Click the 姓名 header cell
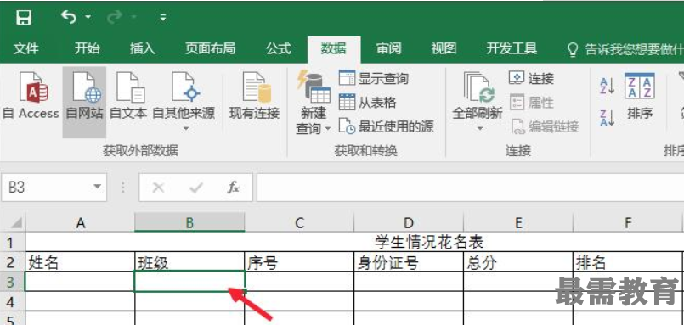 [x=80, y=262]
